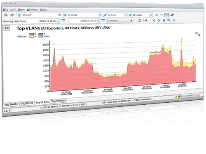Click the KB/sec axis unit label

(x=22, y=37)
